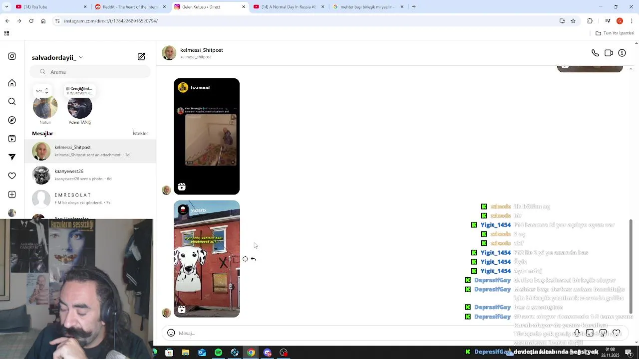Open emoji picker in message box
Viewport: 639px width, 359px height.
(x=171, y=333)
